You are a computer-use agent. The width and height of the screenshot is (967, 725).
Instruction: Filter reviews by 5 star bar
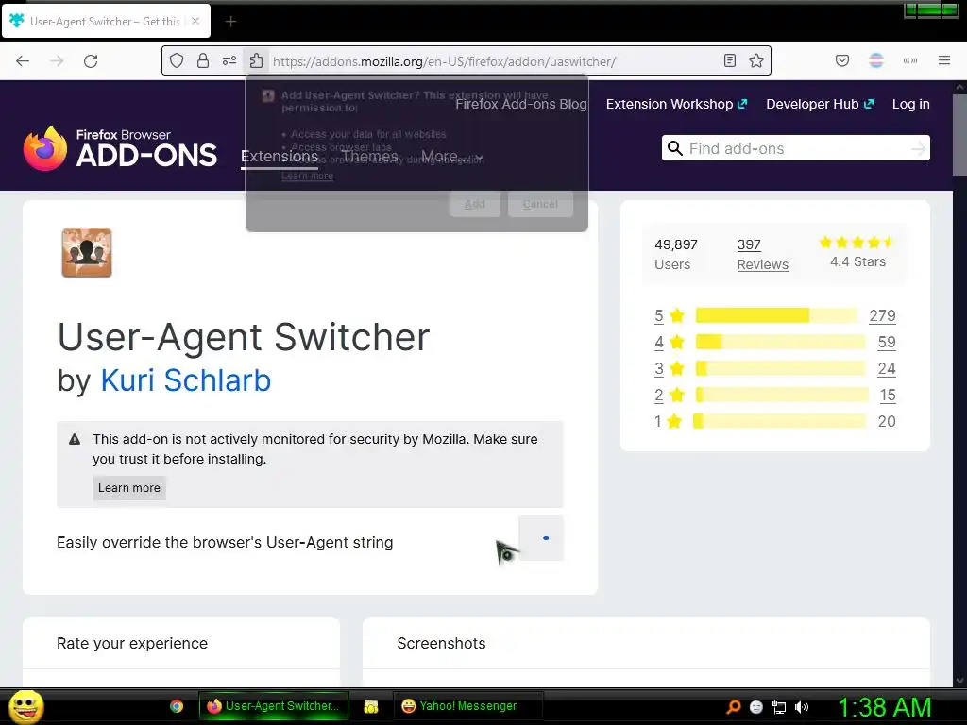[x=776, y=315]
